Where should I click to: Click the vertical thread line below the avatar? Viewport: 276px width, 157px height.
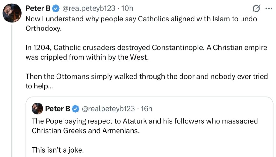pyautogui.click(x=12, y=96)
